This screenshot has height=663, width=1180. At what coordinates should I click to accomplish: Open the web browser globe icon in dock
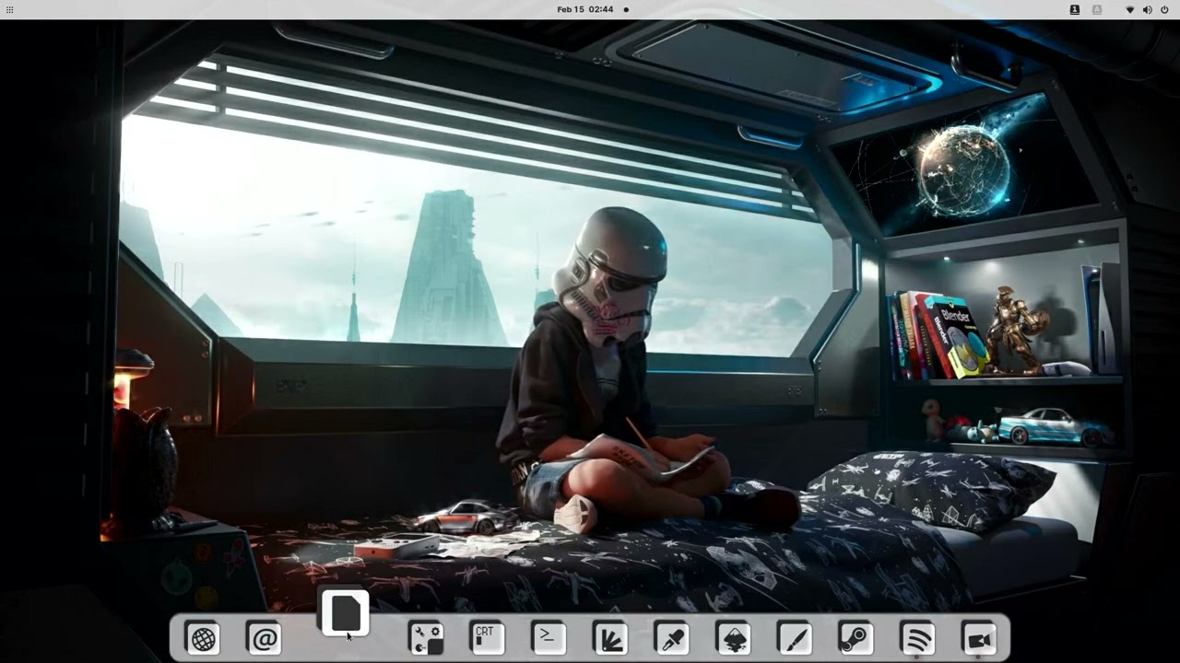coord(203,638)
